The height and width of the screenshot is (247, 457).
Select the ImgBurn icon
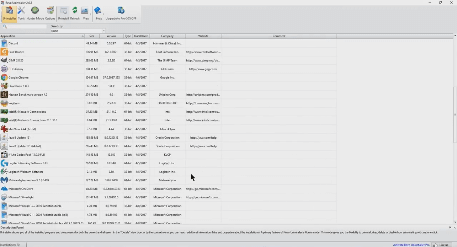tap(4, 103)
